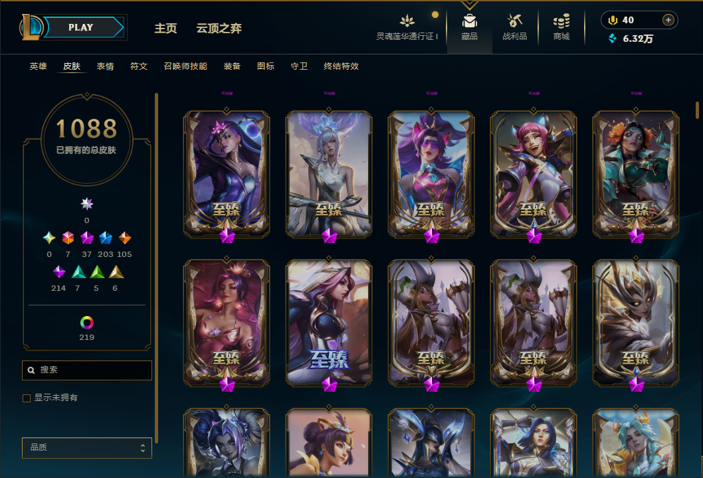Click the blue gem icon above 203
This screenshot has height=478, width=703.
coord(106,238)
